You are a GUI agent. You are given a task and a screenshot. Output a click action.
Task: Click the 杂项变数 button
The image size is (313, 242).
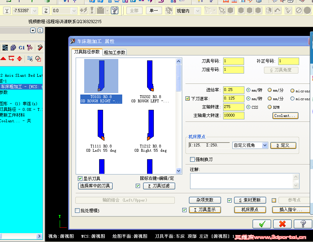tap(205, 200)
